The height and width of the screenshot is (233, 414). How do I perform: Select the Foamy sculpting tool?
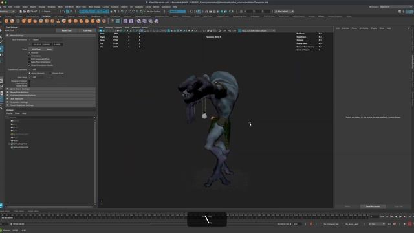(41, 21)
